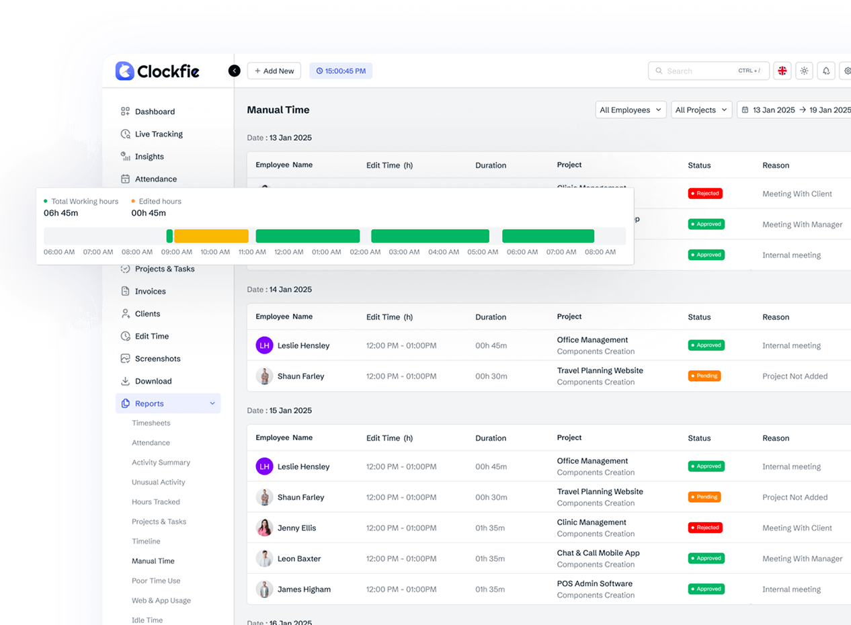Click the Download icon in sidebar
The image size is (851, 625).
click(x=125, y=381)
